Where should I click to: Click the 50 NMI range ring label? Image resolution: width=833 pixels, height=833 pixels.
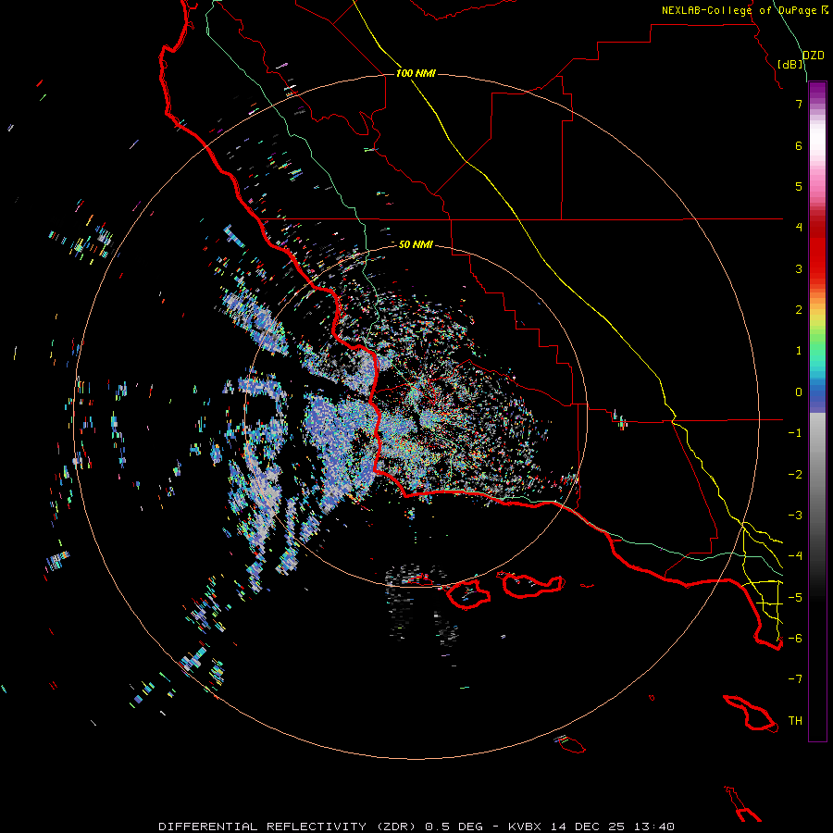416,244
